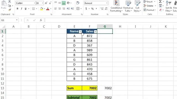Open Borders dropdown arrow
Viewport: 177px width, 99px height.
point(37,9)
